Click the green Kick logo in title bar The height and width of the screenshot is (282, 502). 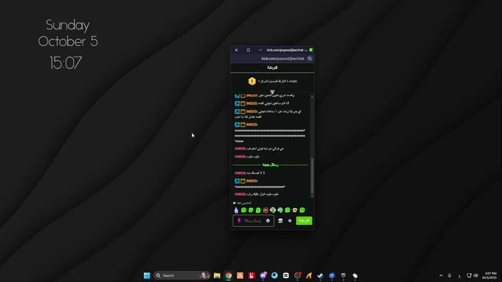click(311, 50)
